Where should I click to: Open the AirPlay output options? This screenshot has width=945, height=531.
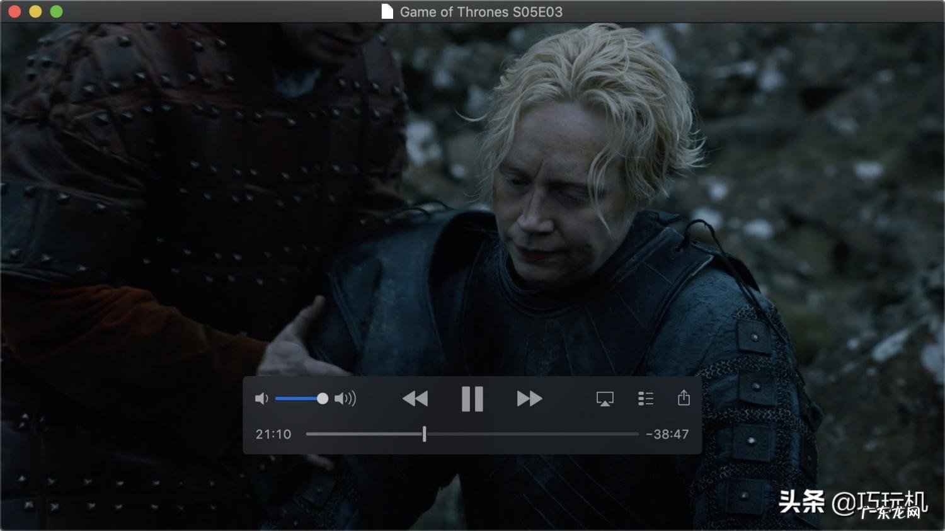(x=605, y=399)
